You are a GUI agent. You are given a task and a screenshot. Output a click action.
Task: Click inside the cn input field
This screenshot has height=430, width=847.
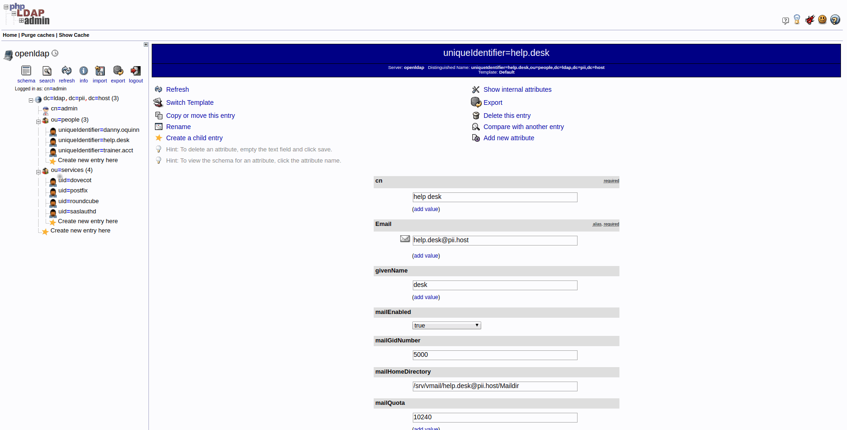point(494,197)
